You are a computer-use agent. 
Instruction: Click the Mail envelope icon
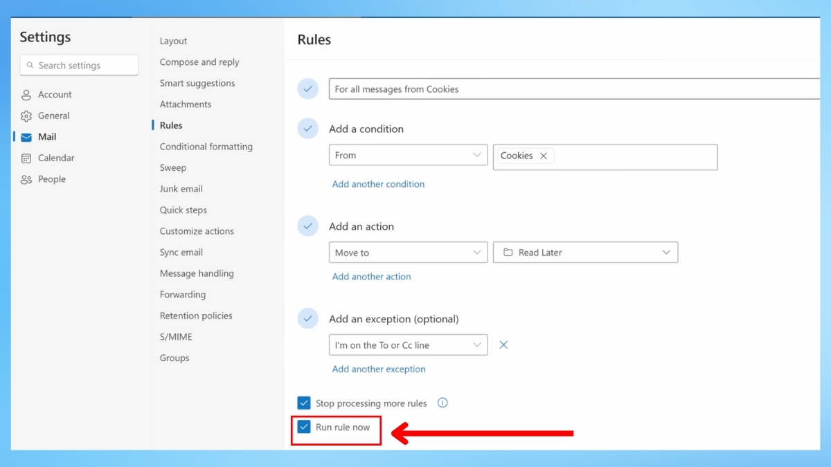[26, 137]
